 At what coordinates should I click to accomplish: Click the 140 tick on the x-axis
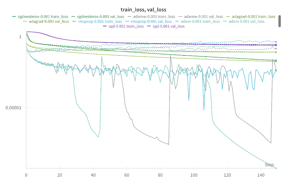tap(261, 175)
